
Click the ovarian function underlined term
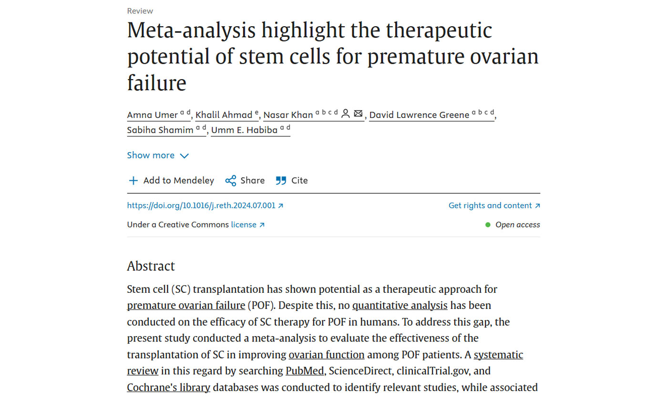point(327,355)
